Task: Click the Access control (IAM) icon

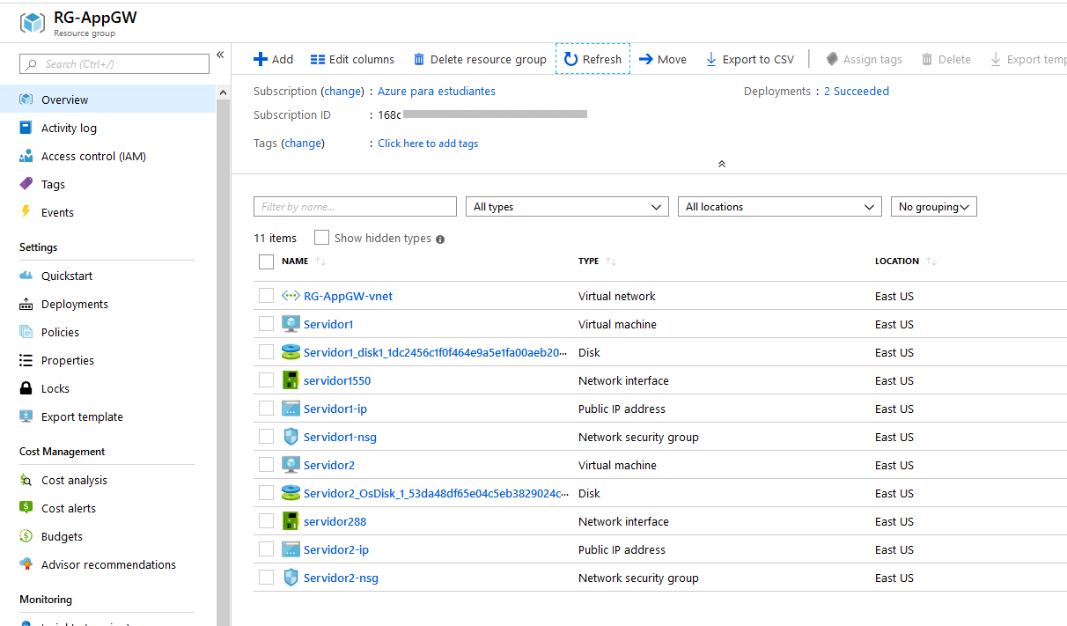Action: pyautogui.click(x=26, y=156)
